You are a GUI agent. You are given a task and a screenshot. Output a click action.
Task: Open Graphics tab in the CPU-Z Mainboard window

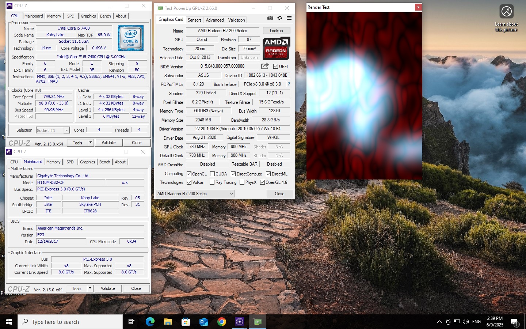tap(88, 162)
